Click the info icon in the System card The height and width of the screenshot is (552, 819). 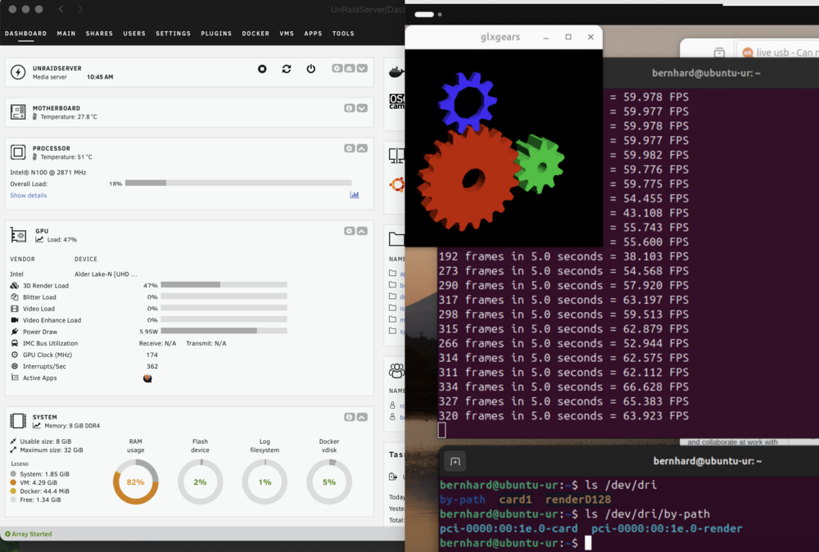(350, 417)
